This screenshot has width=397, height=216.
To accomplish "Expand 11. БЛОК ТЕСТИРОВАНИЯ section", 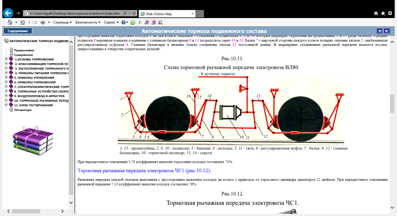I will (x=6, y=105).
